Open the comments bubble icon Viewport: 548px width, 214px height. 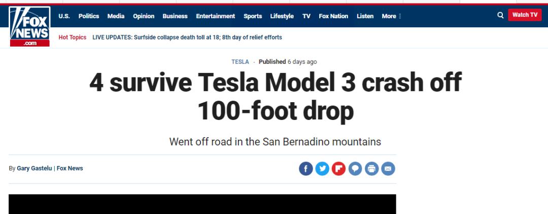coord(355,168)
